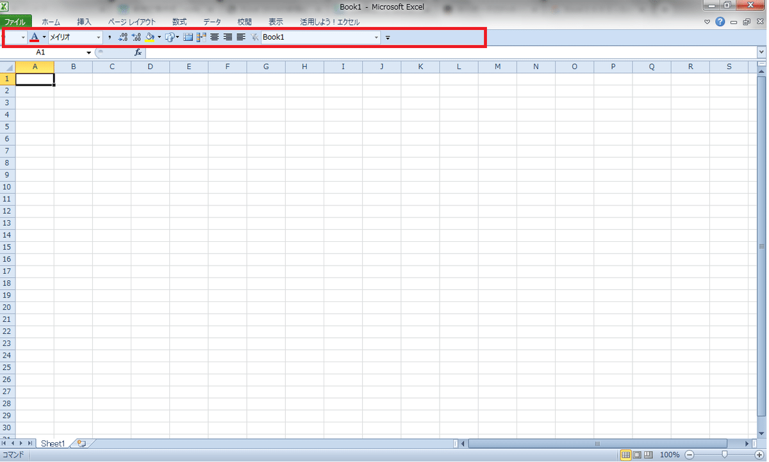Select column header D

[x=150, y=67]
